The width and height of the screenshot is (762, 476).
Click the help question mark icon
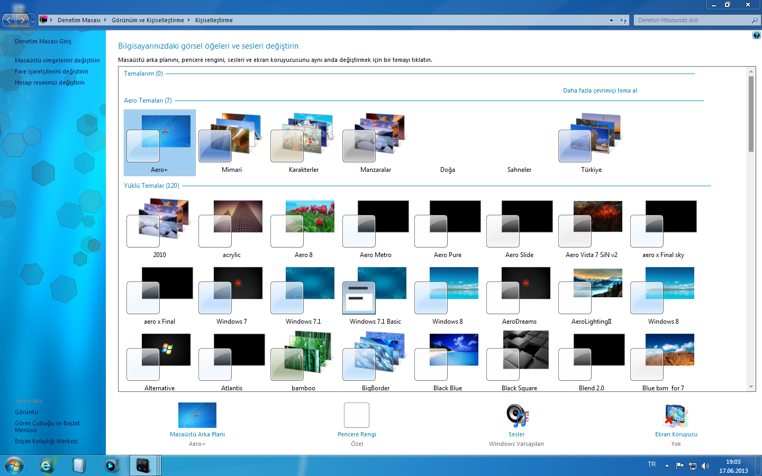pyautogui.click(x=756, y=35)
